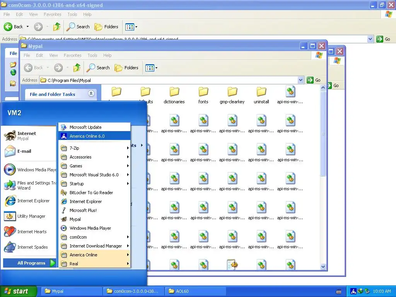
Task: Expand the com0com program group
Action: pyautogui.click(x=94, y=237)
